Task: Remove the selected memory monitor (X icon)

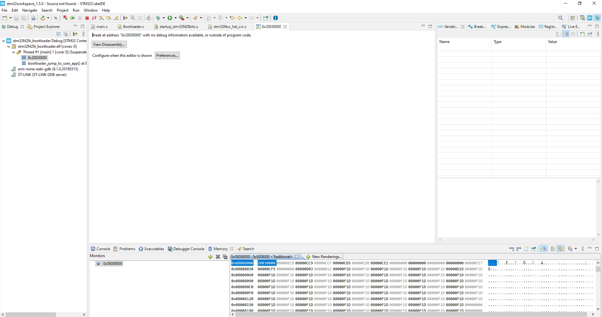Action: (218, 257)
